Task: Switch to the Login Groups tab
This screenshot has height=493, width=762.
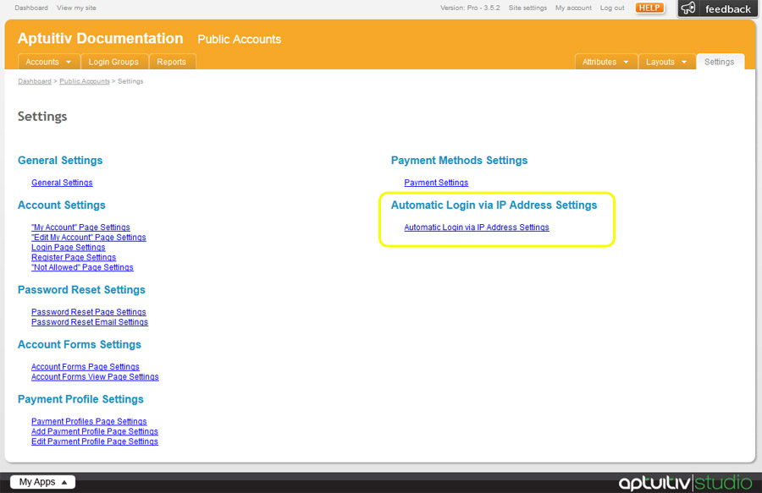Action: pos(113,62)
